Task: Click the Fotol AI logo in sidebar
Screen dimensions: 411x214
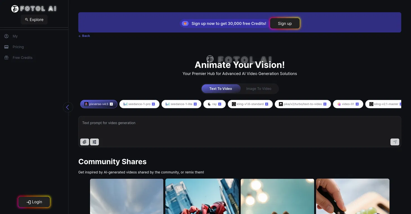Action: click(x=34, y=9)
